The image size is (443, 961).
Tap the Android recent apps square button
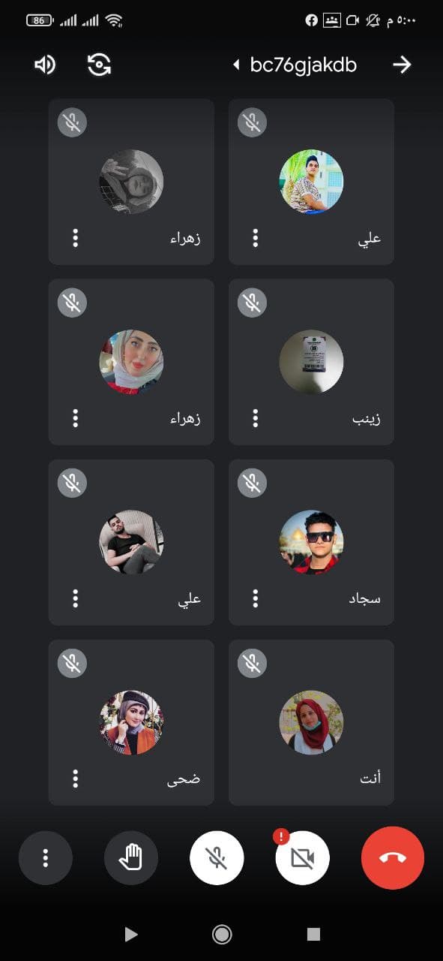coord(313,934)
